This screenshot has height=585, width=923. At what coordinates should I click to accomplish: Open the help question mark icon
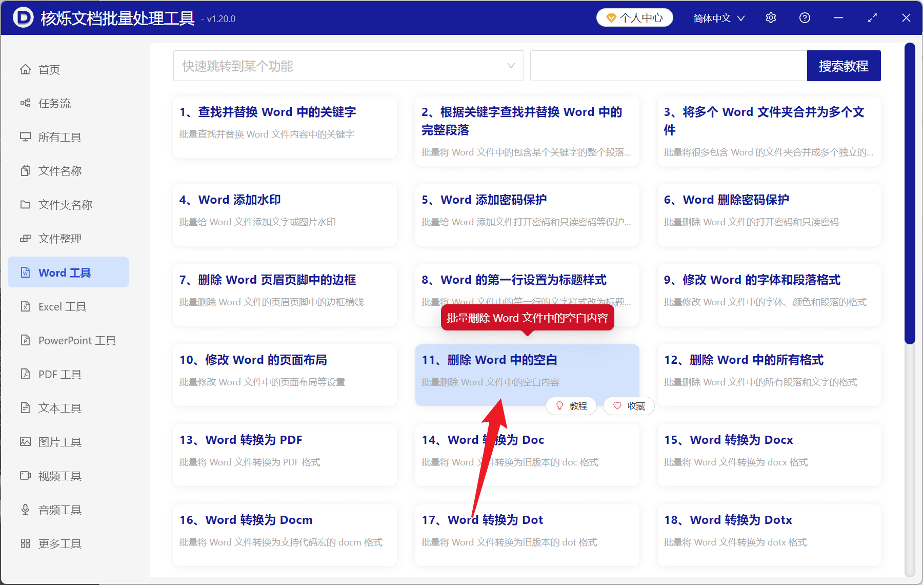pos(805,18)
